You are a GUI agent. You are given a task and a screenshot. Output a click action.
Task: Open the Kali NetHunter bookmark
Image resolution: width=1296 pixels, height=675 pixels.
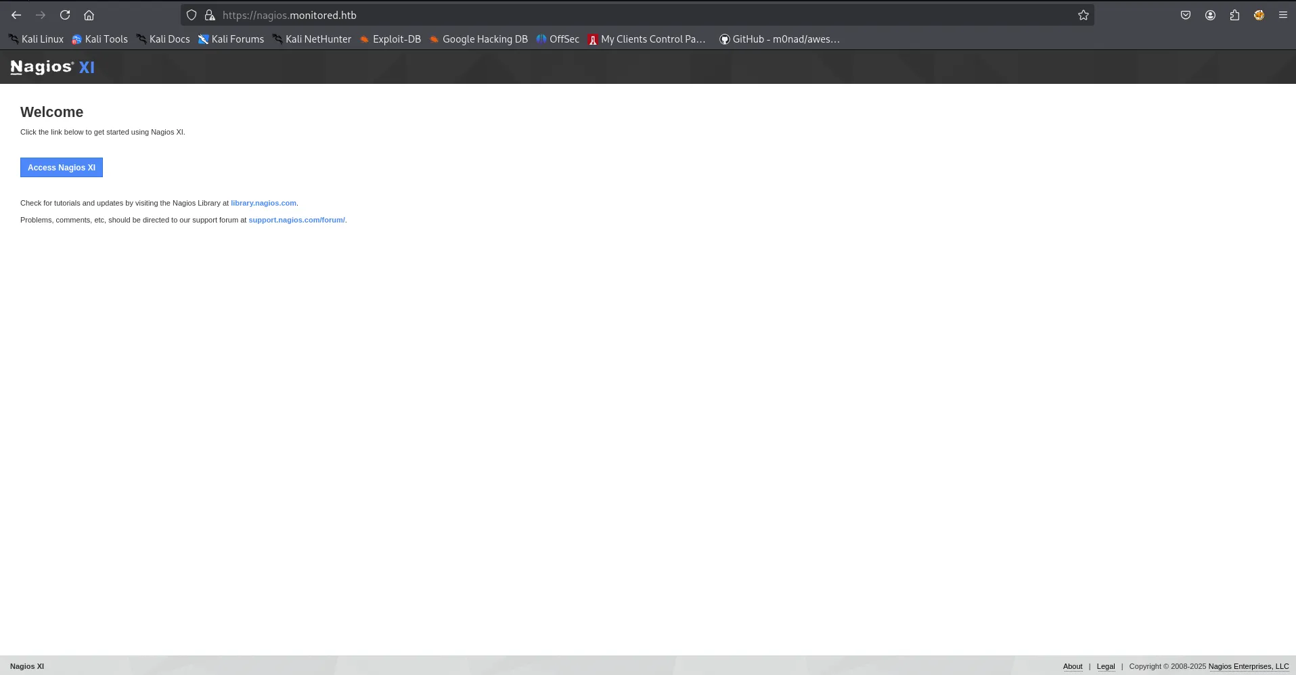312,39
